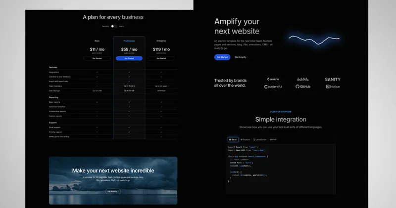The width and height of the screenshot is (396, 208).
Task: Toggle the Monthly/Yearly billing switch
Action: [x=113, y=26]
